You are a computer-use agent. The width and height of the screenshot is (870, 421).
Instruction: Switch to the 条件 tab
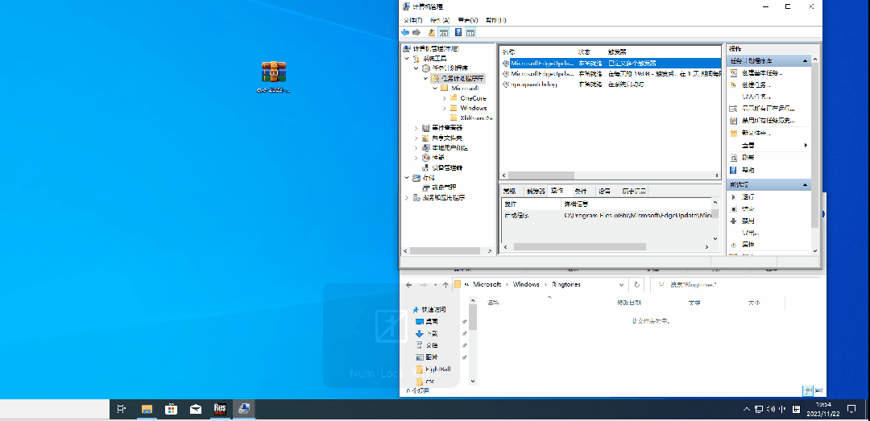point(580,191)
